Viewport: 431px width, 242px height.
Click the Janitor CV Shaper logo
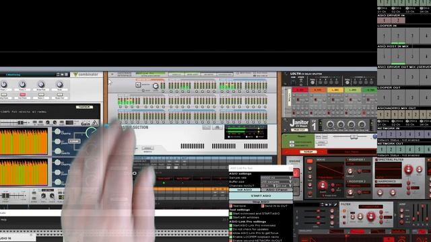click(299, 122)
